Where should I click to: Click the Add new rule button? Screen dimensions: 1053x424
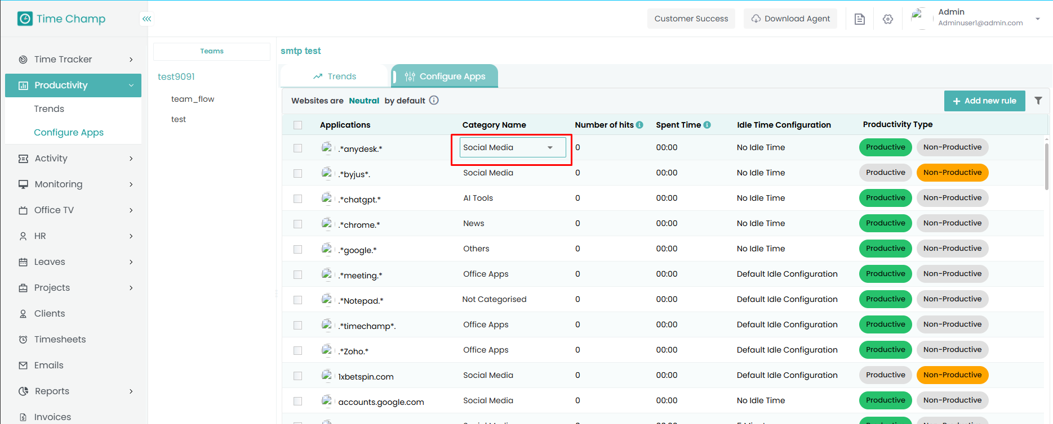pos(984,101)
